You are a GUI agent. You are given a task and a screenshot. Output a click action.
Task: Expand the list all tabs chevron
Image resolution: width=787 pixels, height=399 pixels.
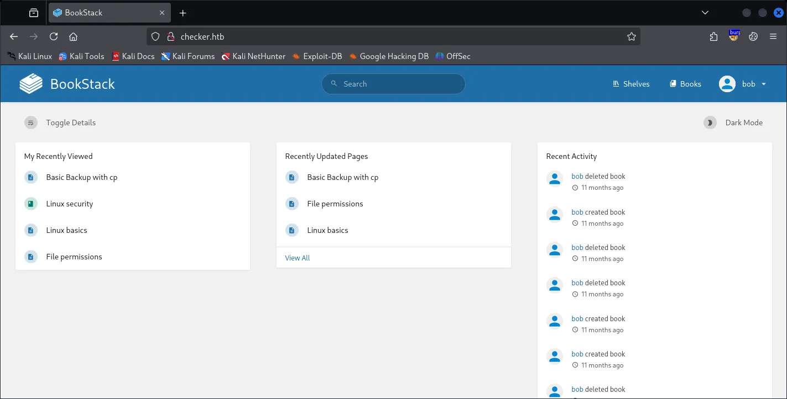click(x=705, y=13)
